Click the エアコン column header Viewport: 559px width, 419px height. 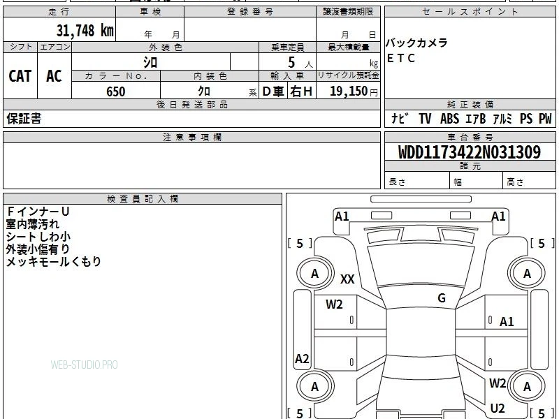pos(55,47)
